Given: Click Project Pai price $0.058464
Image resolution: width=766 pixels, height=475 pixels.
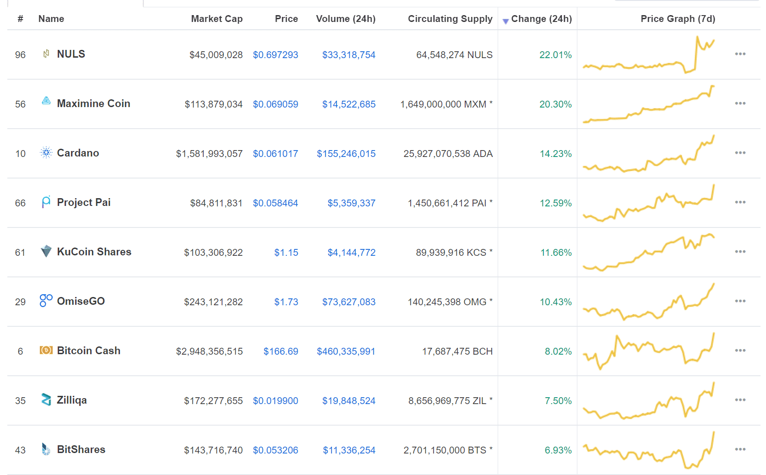Looking at the screenshot, I should (x=275, y=203).
